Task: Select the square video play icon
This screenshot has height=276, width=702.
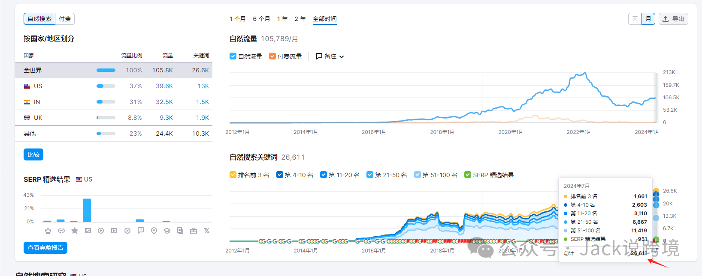Action: click(x=114, y=231)
